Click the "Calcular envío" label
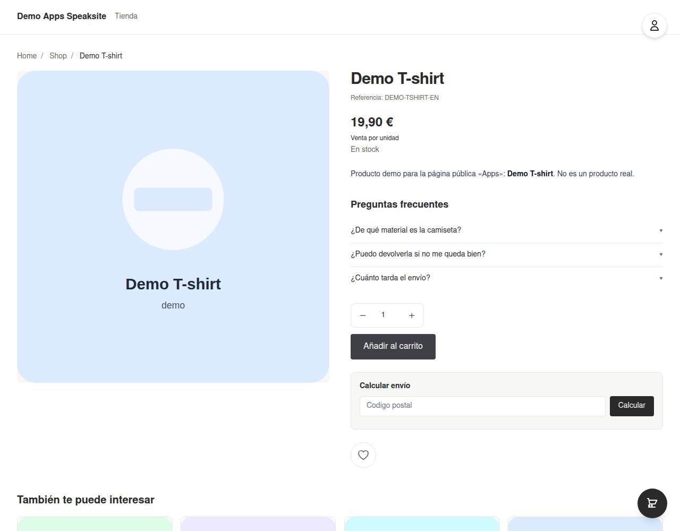The width and height of the screenshot is (680, 531). pyautogui.click(x=385, y=386)
